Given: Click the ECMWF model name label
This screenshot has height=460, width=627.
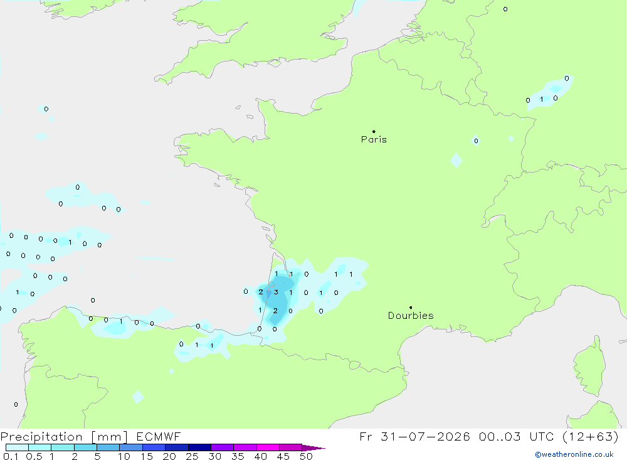Looking at the screenshot, I should tap(159, 436).
